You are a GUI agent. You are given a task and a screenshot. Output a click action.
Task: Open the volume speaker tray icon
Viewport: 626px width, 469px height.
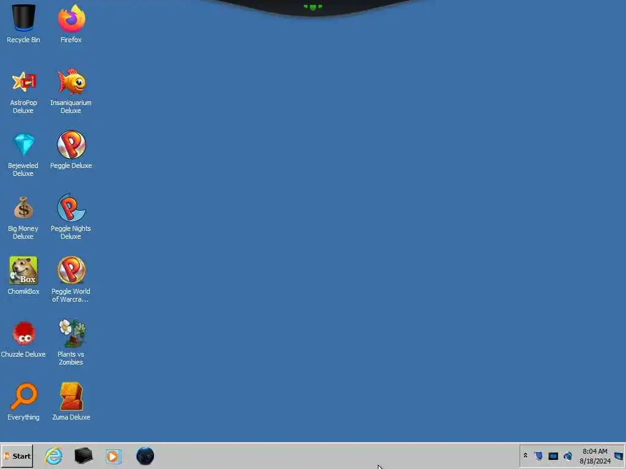coord(568,456)
